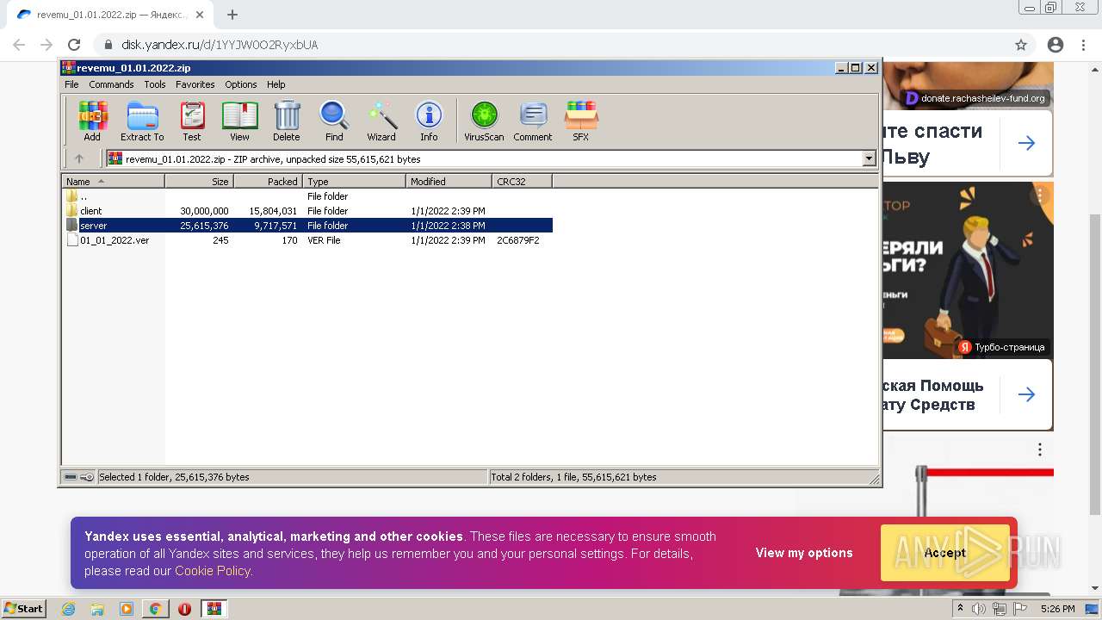Open the Help menu
Screen dimensions: 1102x620
(x=275, y=84)
